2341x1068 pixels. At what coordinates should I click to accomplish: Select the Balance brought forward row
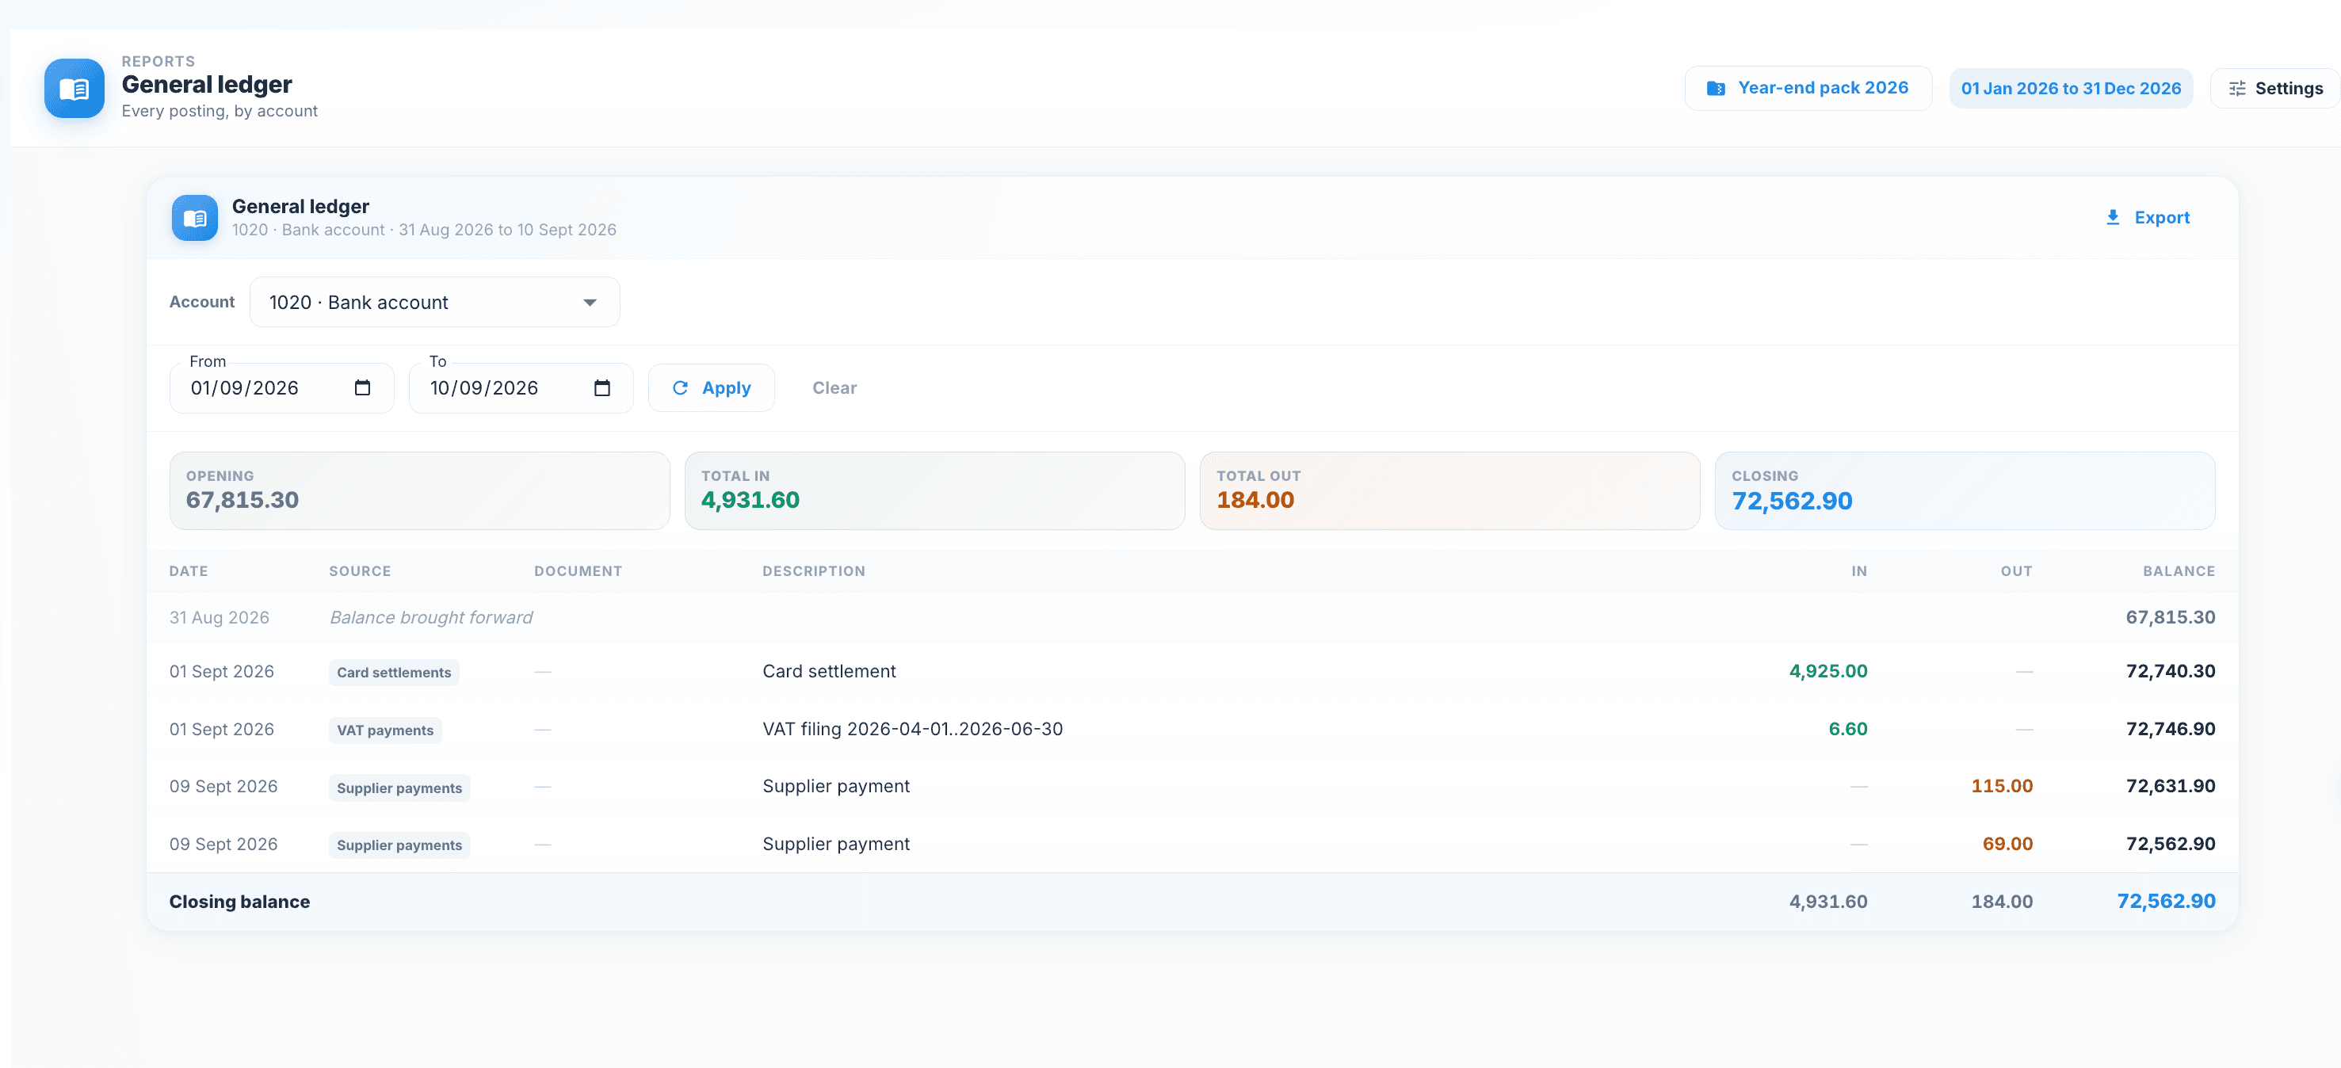[1191, 617]
